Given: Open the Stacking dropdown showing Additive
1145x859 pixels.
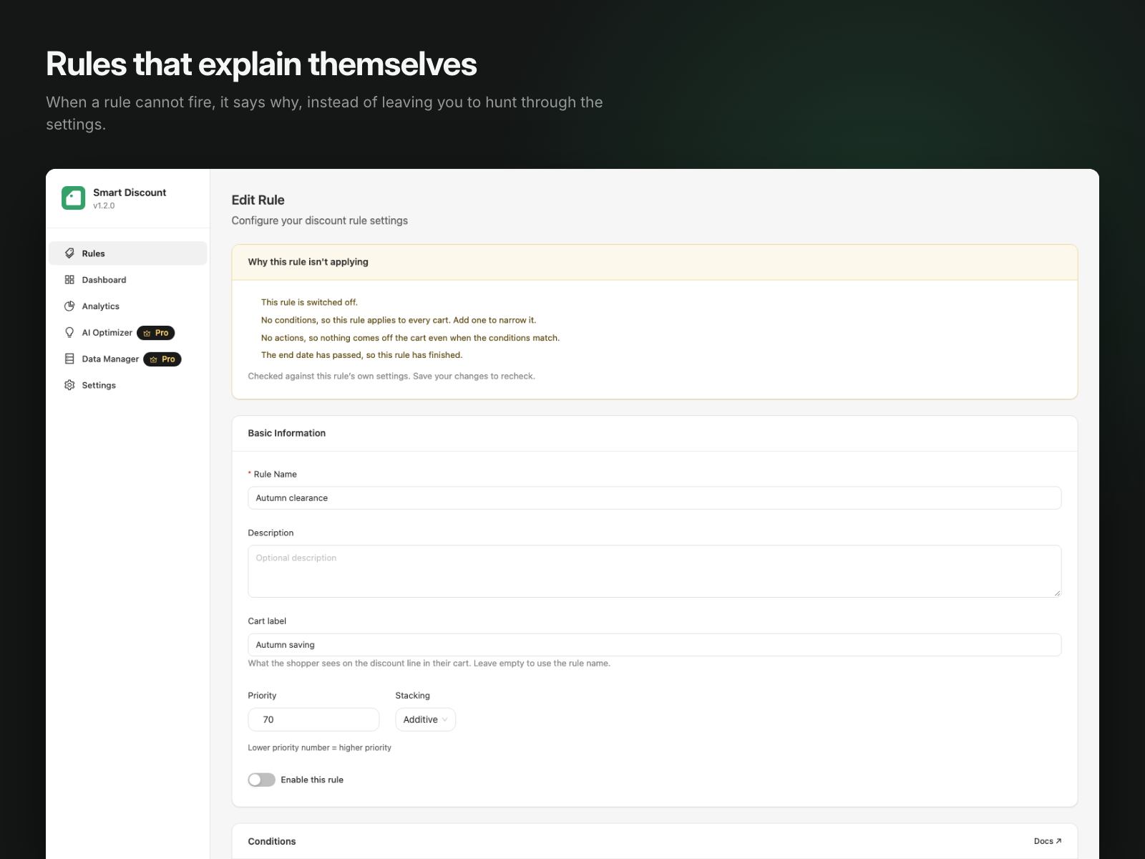Looking at the screenshot, I should coord(425,719).
